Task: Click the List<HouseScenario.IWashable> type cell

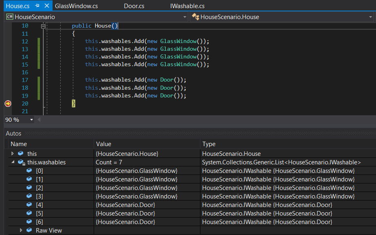Action: 288,162
